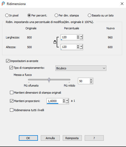
Task: Click the Larghezza percentage input field
Action: point(69,37)
